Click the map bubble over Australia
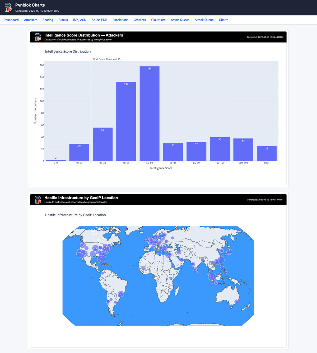Image resolution: width=317 pixels, height=353 pixels. pyautogui.click(x=237, y=302)
